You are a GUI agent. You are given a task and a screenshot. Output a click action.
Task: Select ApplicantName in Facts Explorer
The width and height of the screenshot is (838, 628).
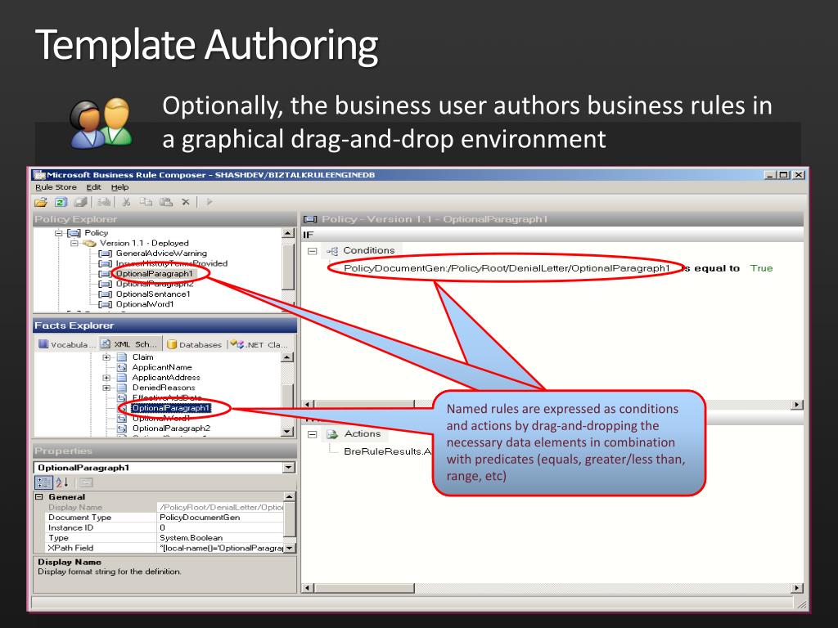162,367
